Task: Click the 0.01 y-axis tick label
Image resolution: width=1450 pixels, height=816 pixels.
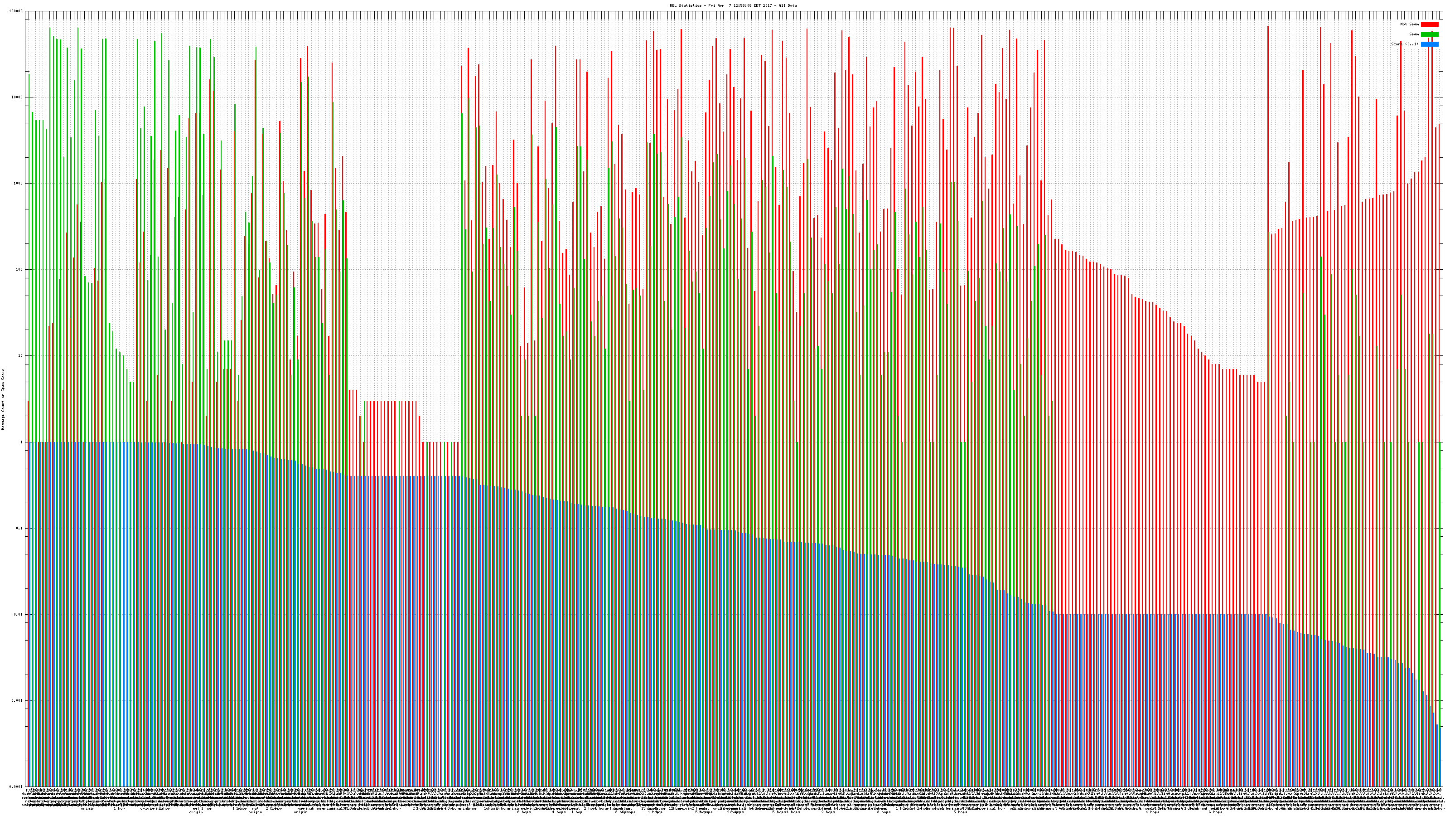Action: [19, 614]
